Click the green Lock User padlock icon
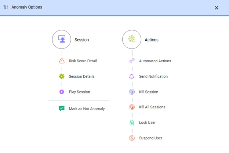The height and width of the screenshot is (153, 229). click(x=132, y=122)
